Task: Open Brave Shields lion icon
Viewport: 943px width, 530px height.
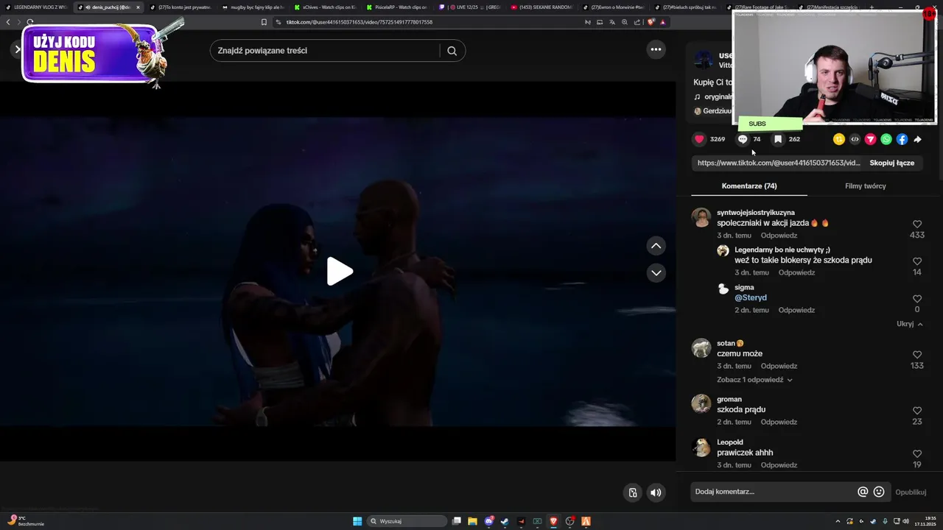Action: click(651, 22)
